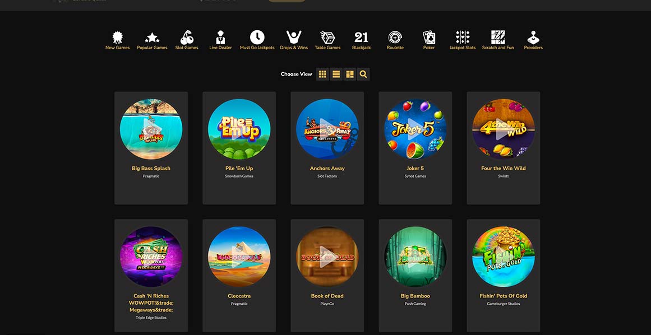Click the PlaynGo provider text
651x335 pixels.
tap(327, 304)
